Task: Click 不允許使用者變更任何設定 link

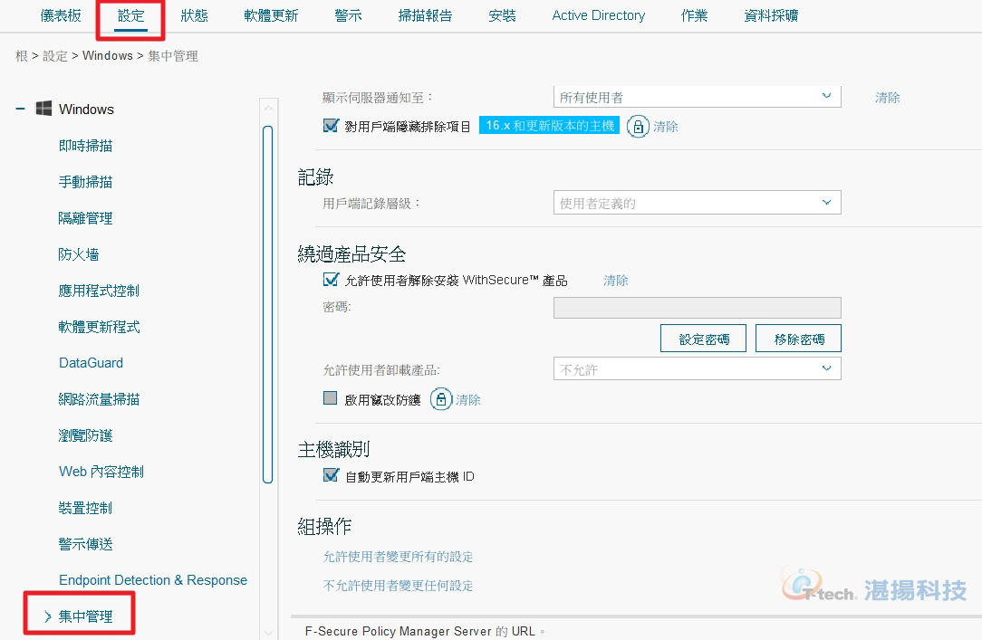Action: [x=398, y=586]
